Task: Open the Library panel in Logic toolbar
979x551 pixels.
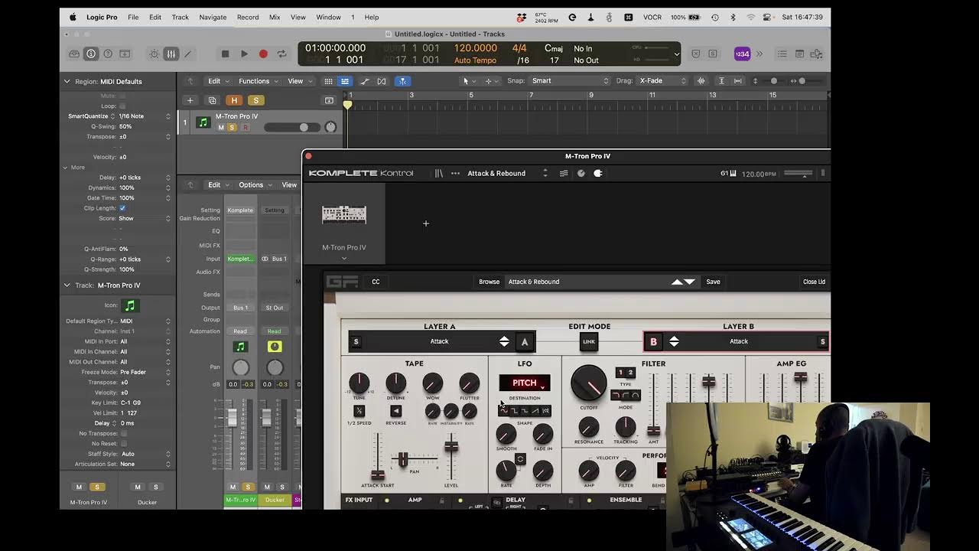Action: pyautogui.click(x=74, y=54)
